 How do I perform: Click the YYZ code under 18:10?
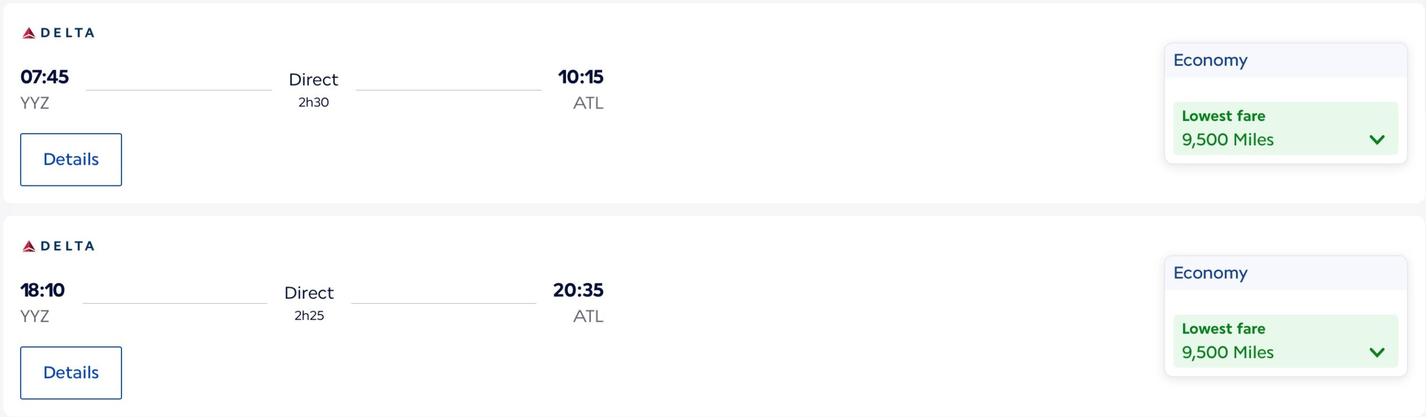coord(35,316)
